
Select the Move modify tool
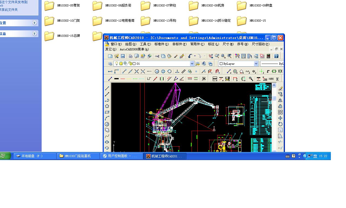click(280, 118)
